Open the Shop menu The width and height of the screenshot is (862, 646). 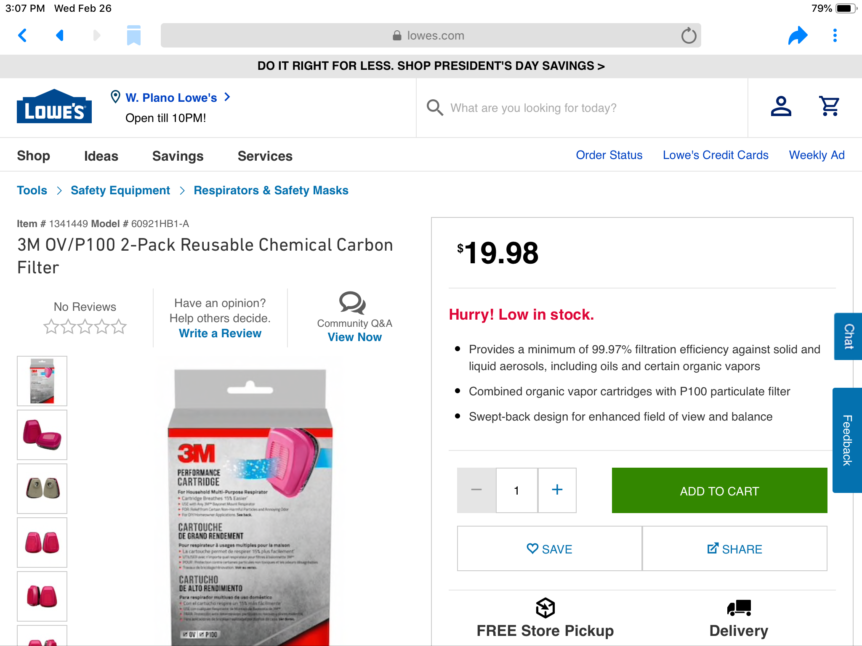34,156
